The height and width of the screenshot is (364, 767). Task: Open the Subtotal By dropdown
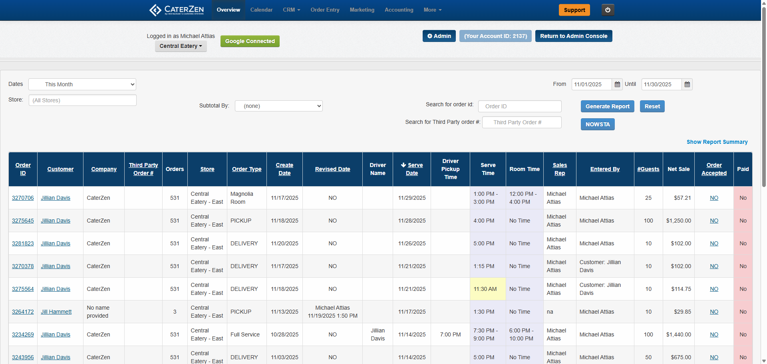point(278,106)
